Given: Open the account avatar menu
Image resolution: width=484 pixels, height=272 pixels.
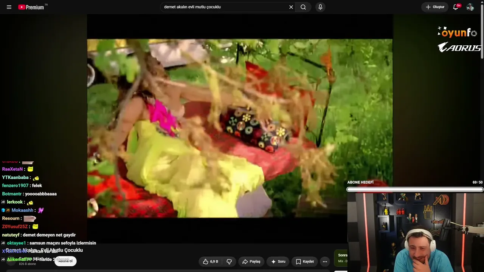Looking at the screenshot, I should [x=470, y=7].
